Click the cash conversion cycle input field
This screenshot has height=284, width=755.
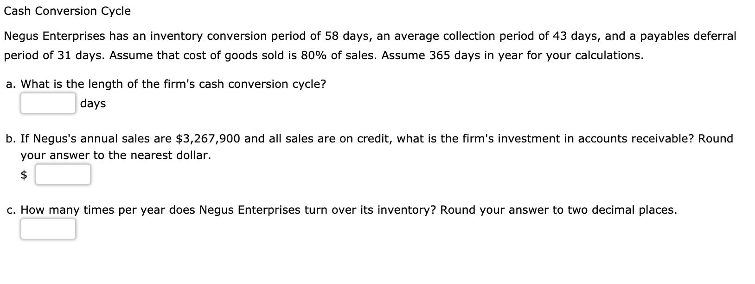pos(48,104)
